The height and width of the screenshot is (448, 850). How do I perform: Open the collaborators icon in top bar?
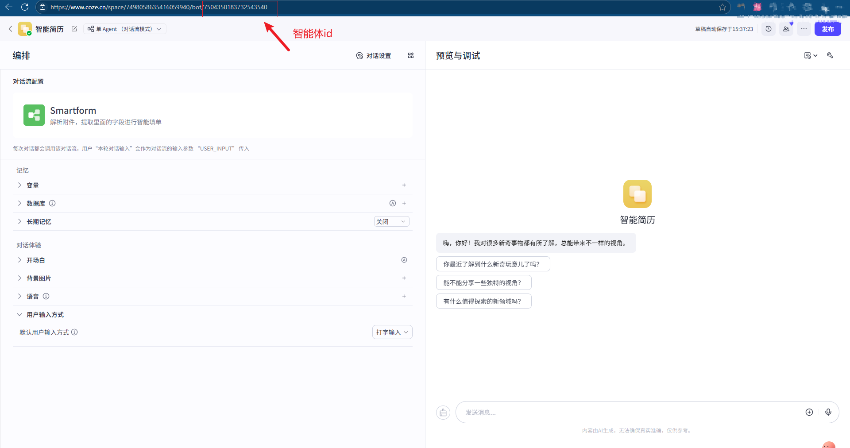point(786,29)
